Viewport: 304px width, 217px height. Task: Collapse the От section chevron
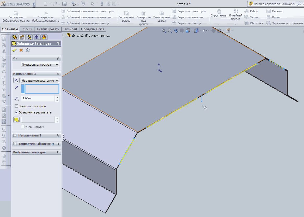point(58,58)
